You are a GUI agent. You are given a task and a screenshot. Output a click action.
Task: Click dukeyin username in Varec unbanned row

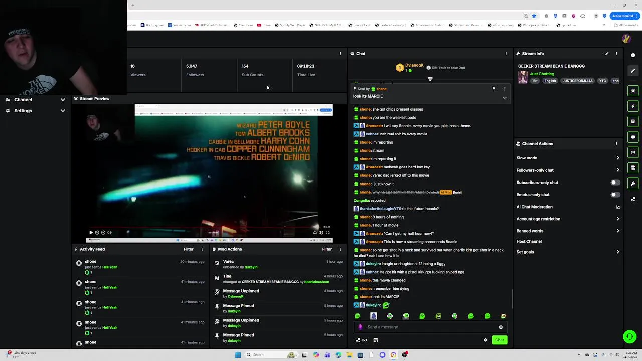click(x=251, y=267)
